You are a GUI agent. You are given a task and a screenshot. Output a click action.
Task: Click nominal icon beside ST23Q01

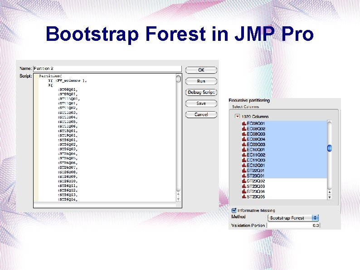pos(244,176)
